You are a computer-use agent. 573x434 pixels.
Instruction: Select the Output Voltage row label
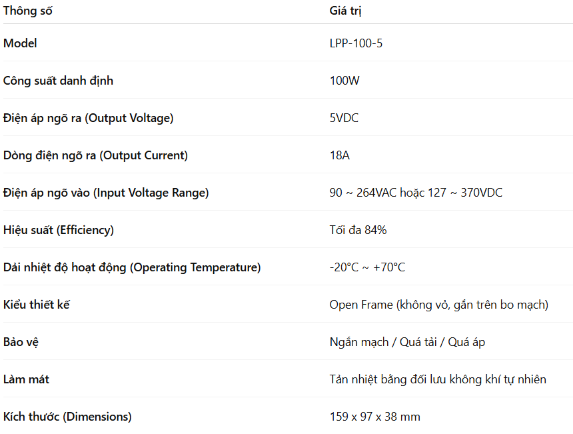(x=89, y=118)
